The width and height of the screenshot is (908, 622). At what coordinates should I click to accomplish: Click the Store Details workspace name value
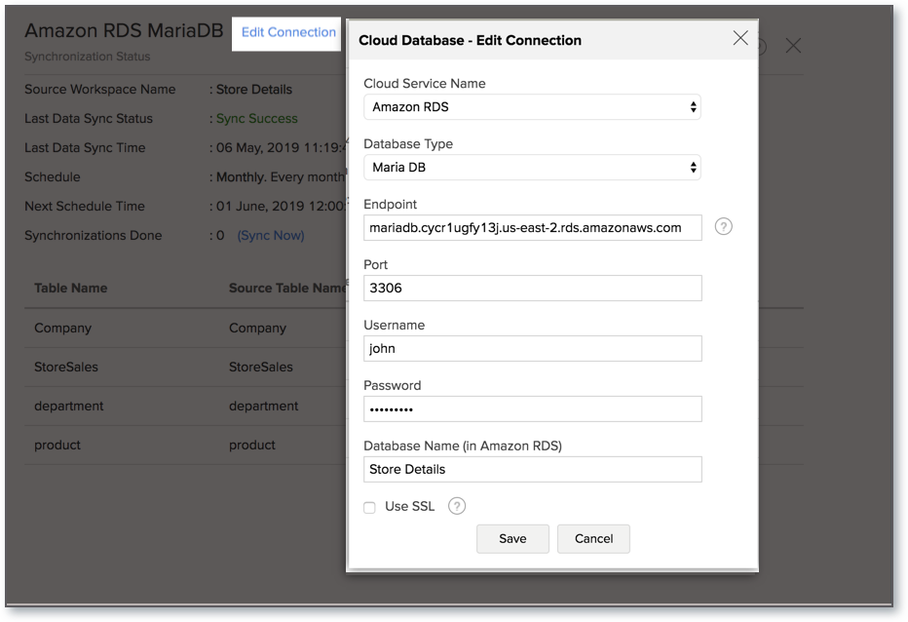click(253, 90)
